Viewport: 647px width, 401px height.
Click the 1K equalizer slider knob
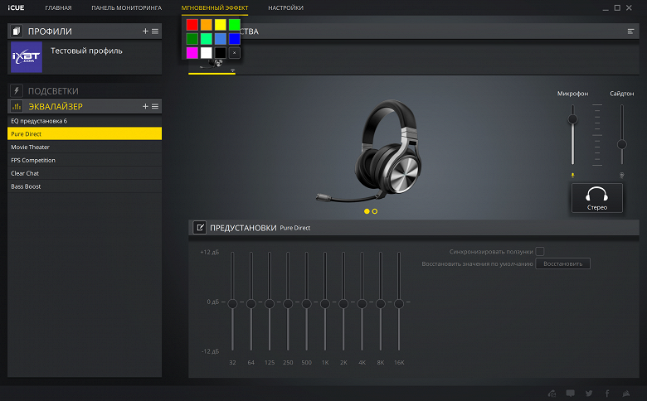[x=324, y=304]
